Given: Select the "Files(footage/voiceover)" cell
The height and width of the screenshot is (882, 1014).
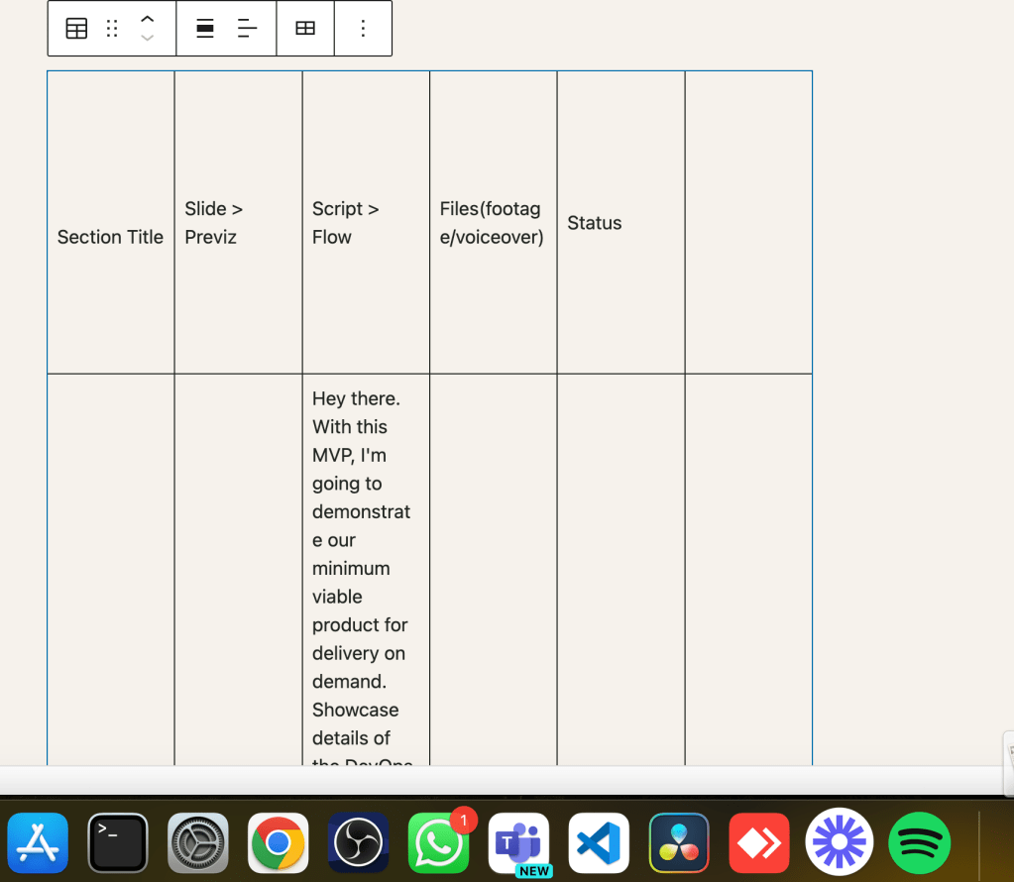Looking at the screenshot, I should point(494,222).
